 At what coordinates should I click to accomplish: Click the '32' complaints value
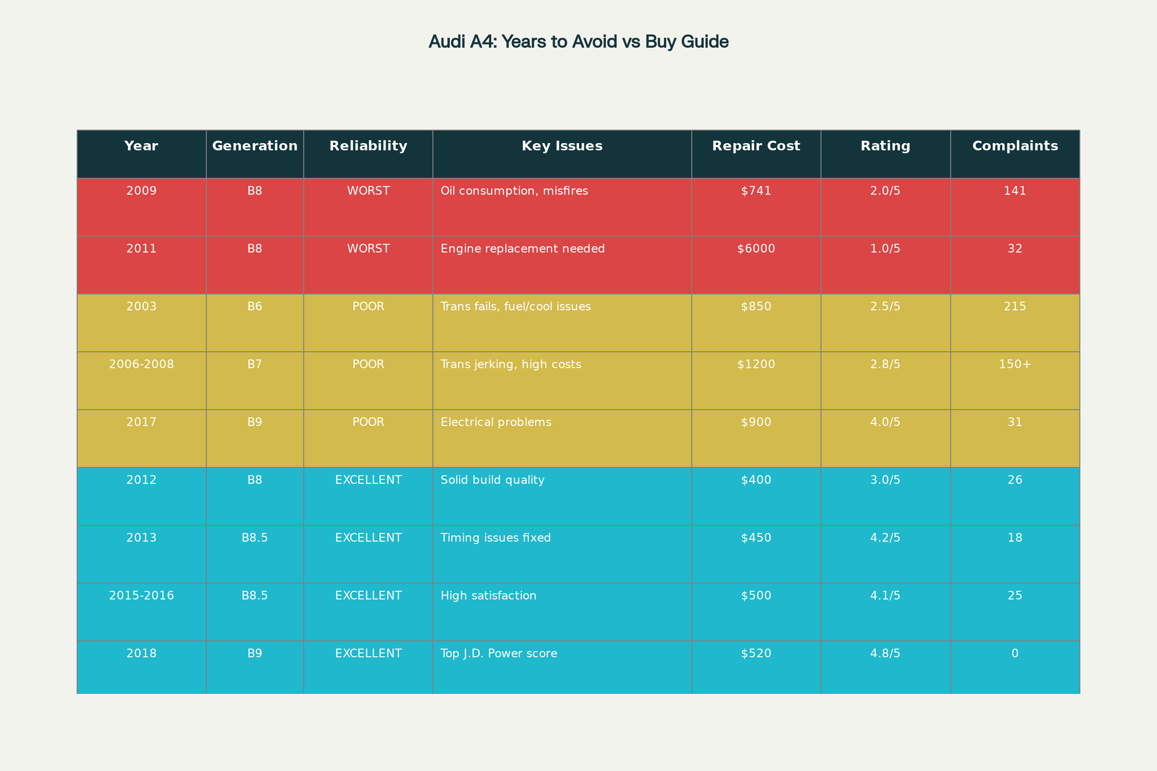(1015, 249)
